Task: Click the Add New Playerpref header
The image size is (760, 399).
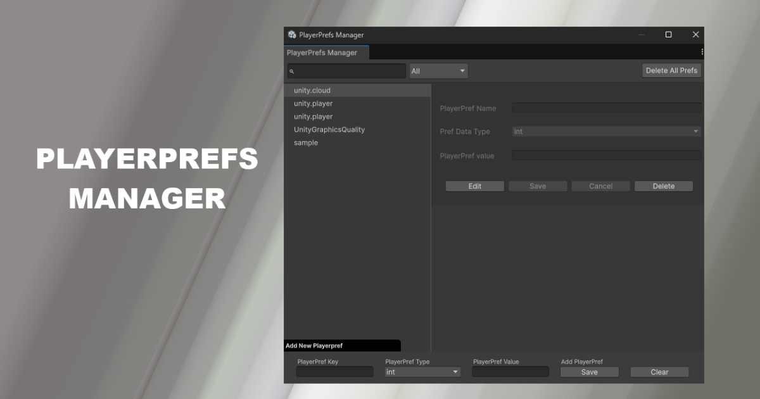Action: 343,345
